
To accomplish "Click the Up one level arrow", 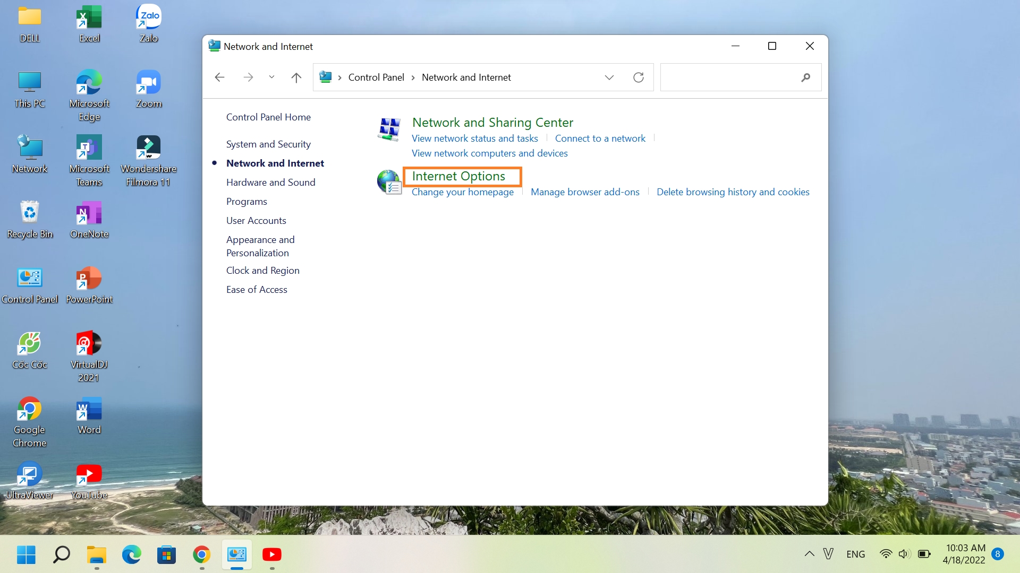I will coord(296,77).
